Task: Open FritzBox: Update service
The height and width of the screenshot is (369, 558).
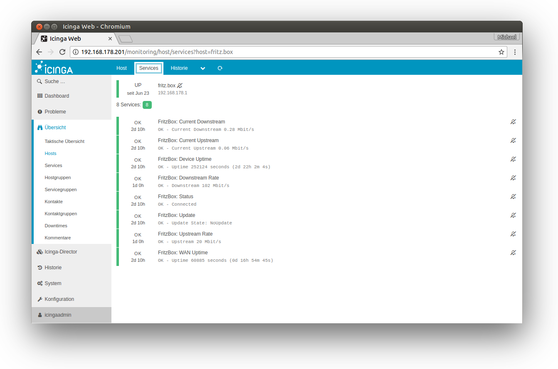Action: click(177, 215)
